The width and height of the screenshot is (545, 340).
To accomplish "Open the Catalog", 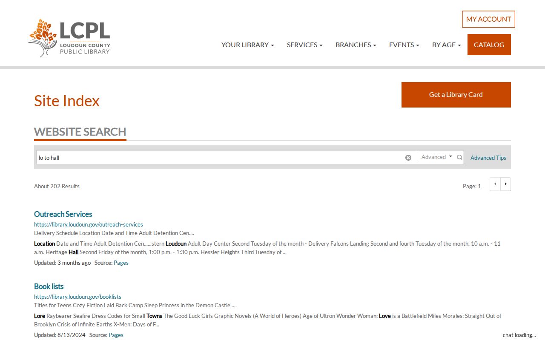I will point(489,45).
